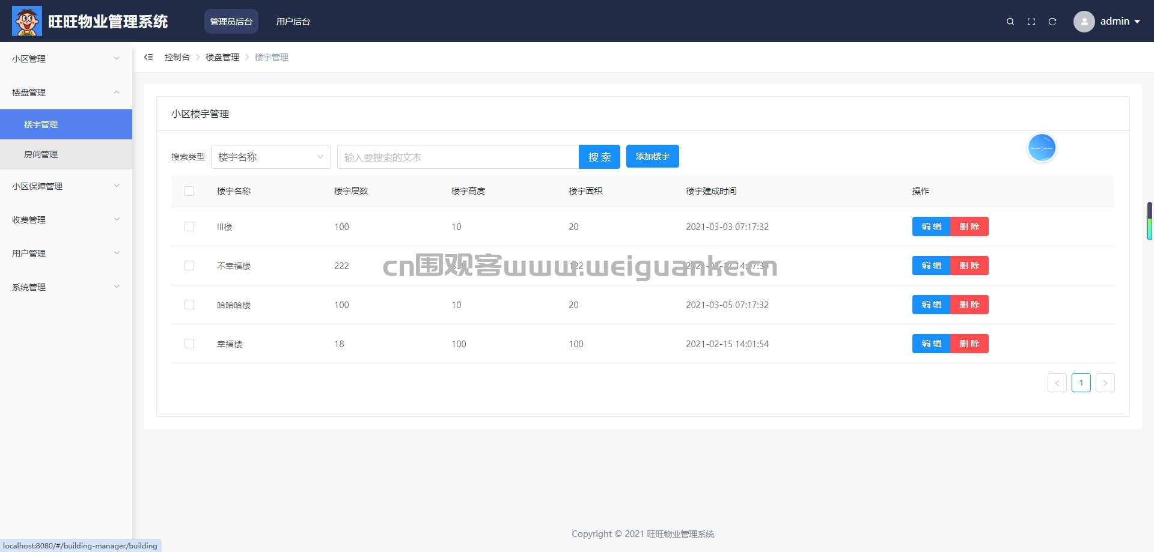Open the 楼宇名称 search type dropdown
This screenshot has width=1154, height=552.
[271, 157]
